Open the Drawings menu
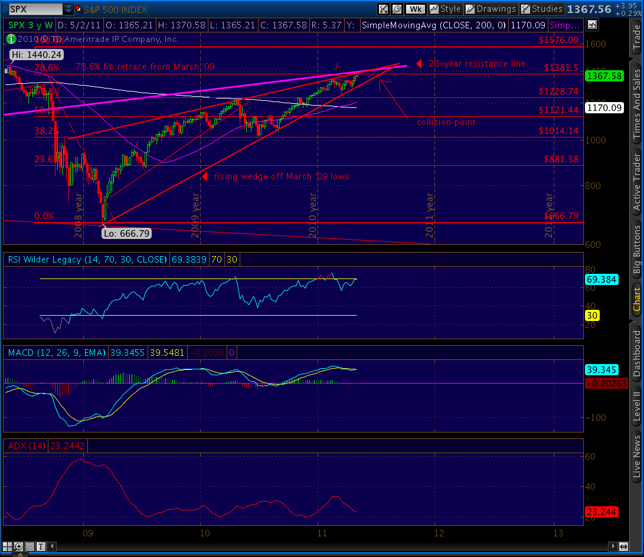Screen dimensions: 644x557 [x=491, y=9]
